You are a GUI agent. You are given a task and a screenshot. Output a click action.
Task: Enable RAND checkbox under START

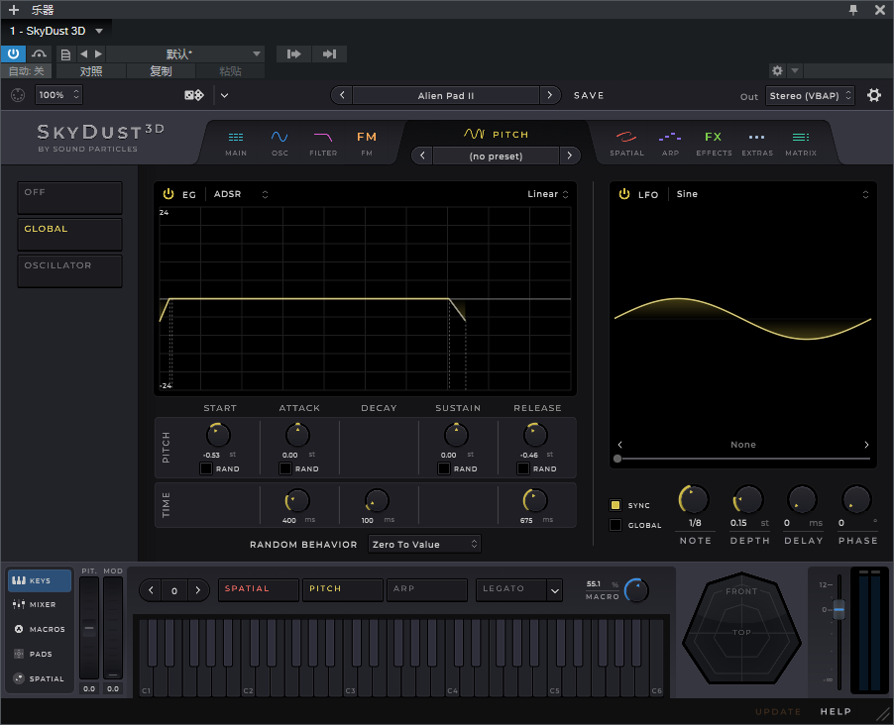206,468
